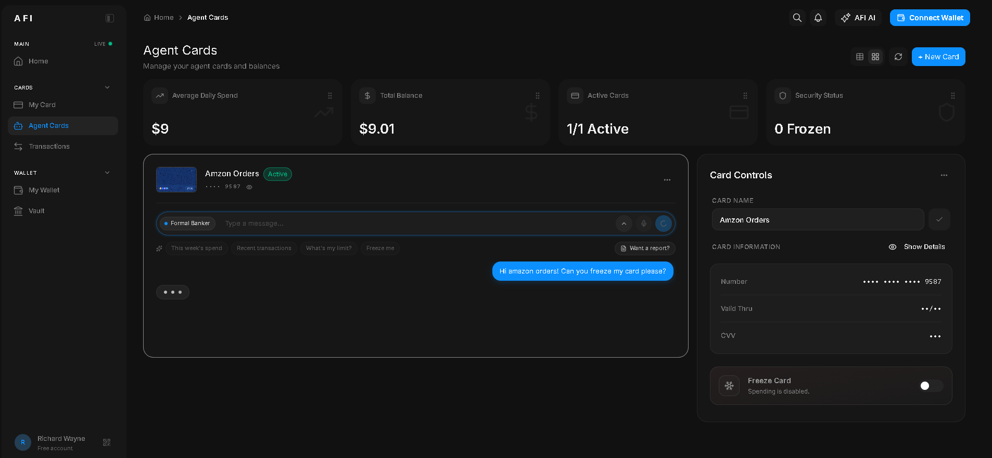Confirm card name with checkmark button

[x=939, y=219]
